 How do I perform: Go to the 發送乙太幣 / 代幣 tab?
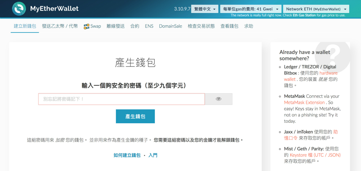[x=60, y=26]
